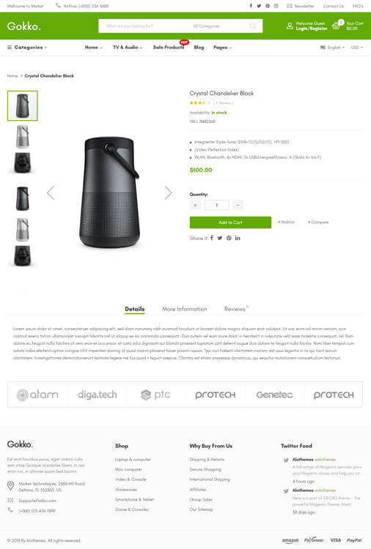Click the user account icon
Viewport: 371px width, 549px height.
(290, 26)
